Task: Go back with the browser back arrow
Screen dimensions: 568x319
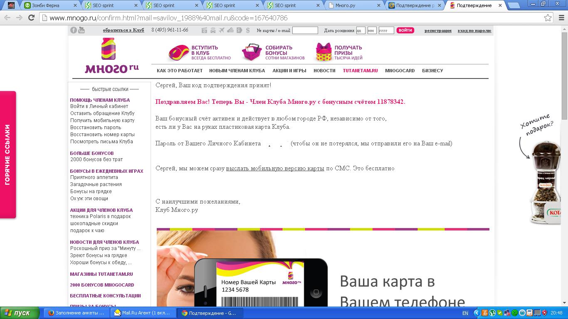Action: click(x=7, y=18)
